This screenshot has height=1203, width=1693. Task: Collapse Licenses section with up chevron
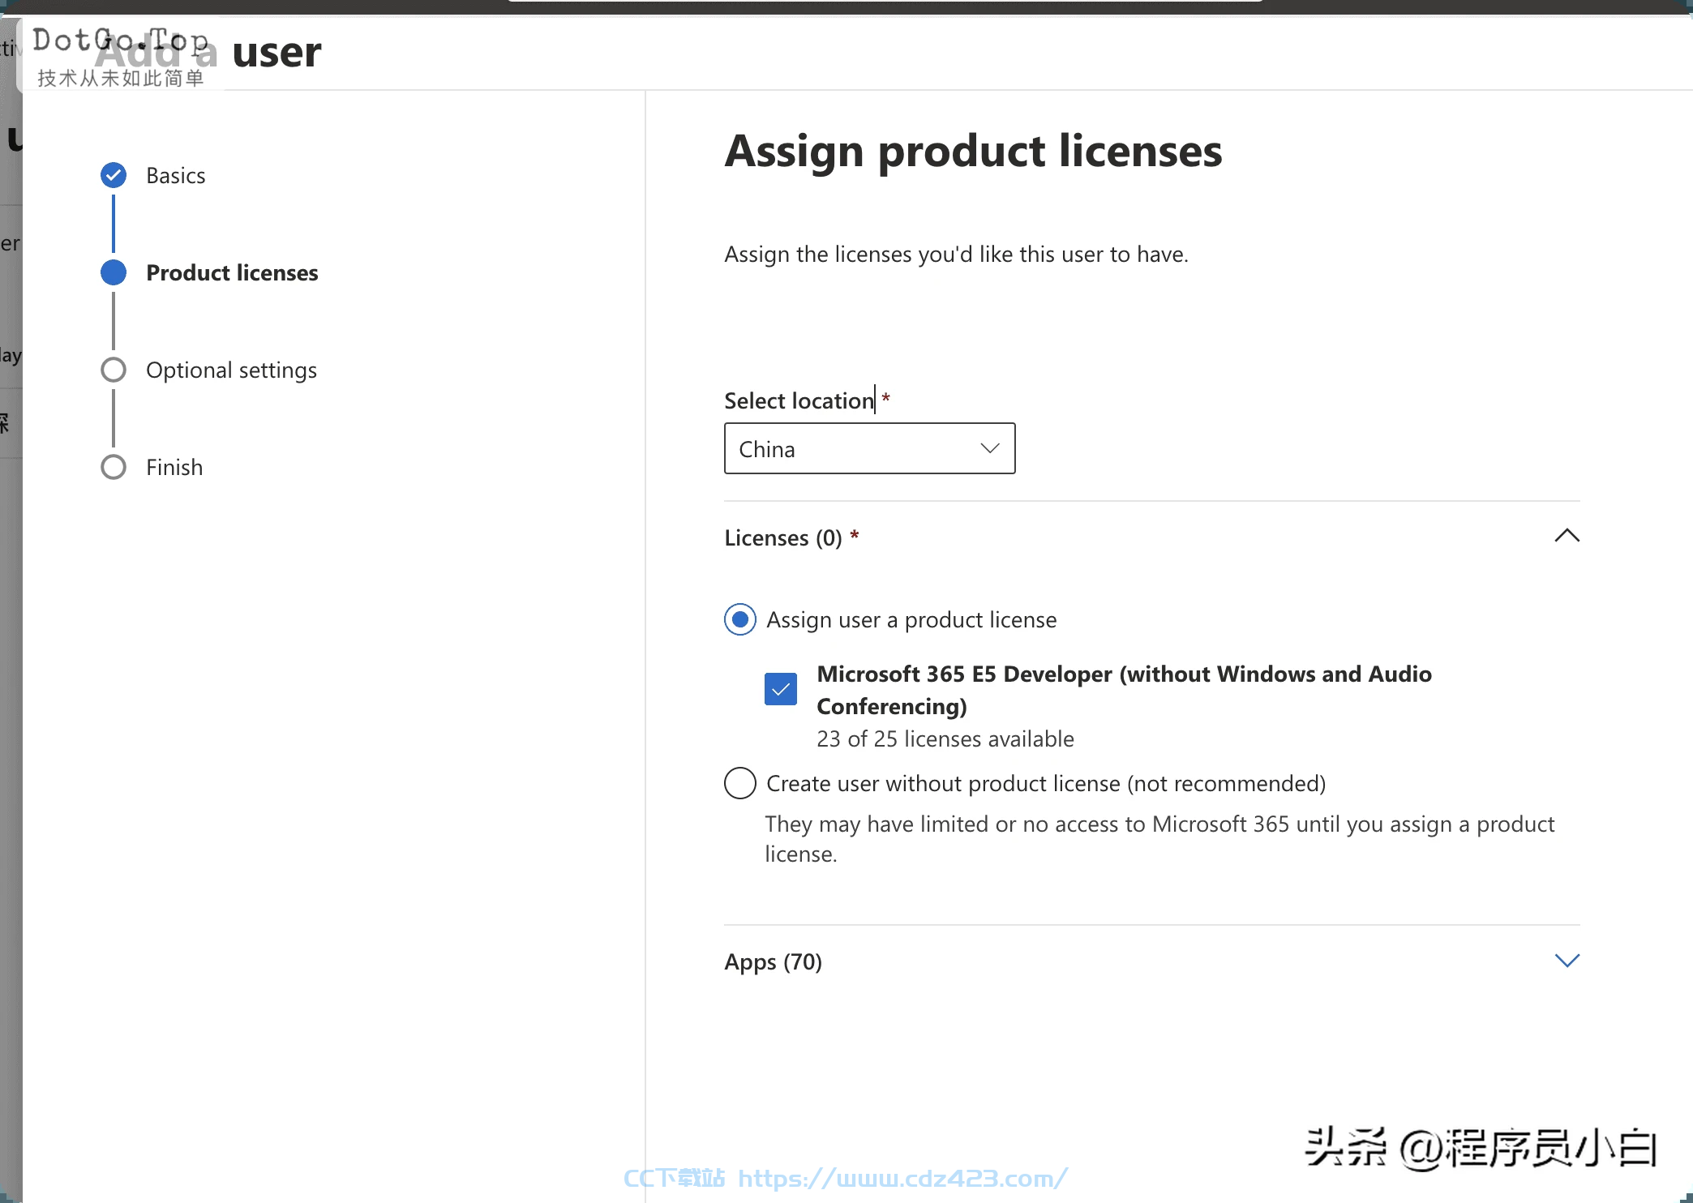pyautogui.click(x=1567, y=536)
